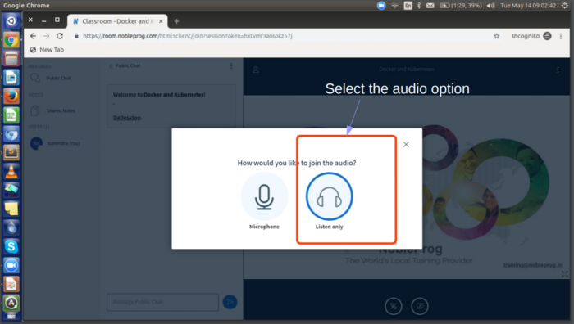Open the keyboard language En indicator
Image resolution: width=574 pixels, height=324 pixels.
click(x=408, y=6)
